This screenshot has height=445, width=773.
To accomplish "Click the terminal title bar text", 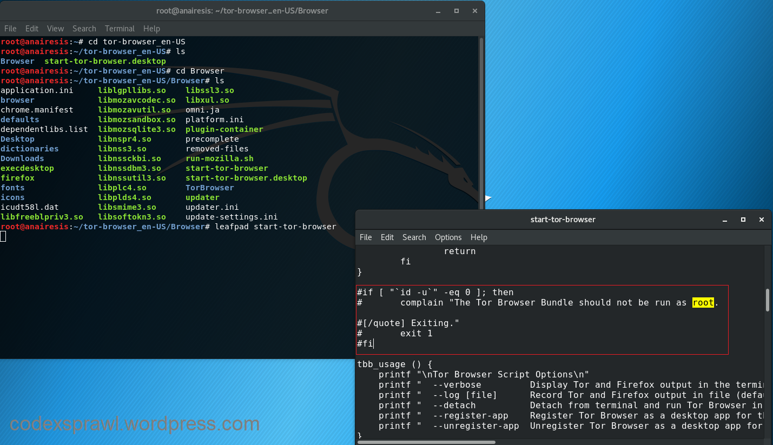I will click(241, 11).
